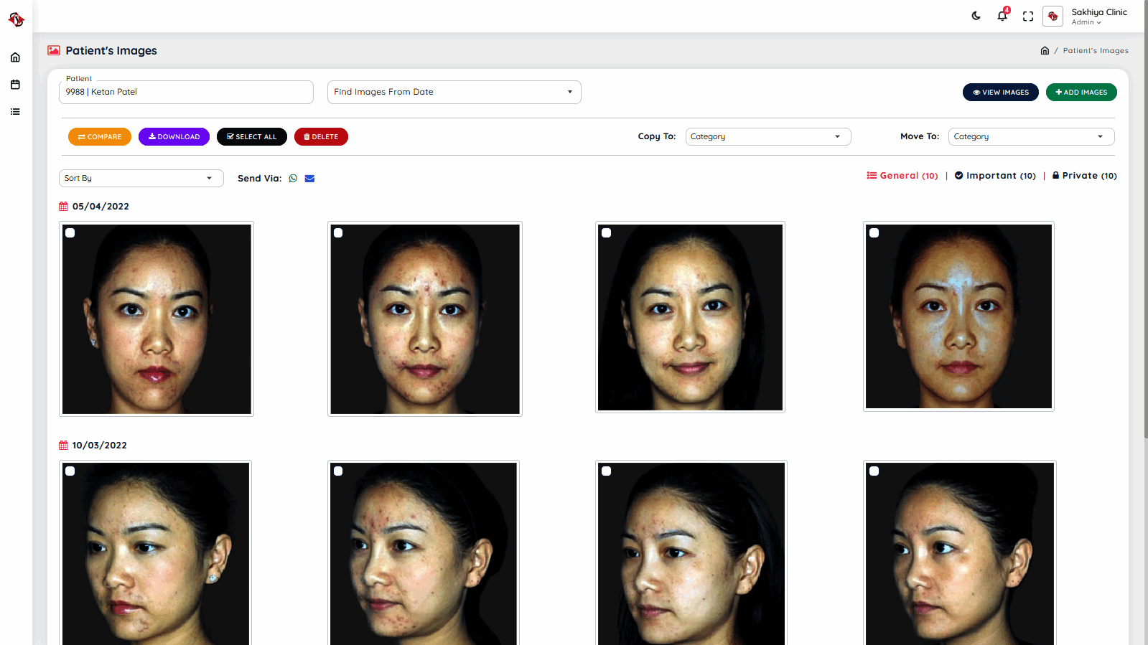Expand the Find Images From Date dropdown
The image size is (1148, 645).
454,92
